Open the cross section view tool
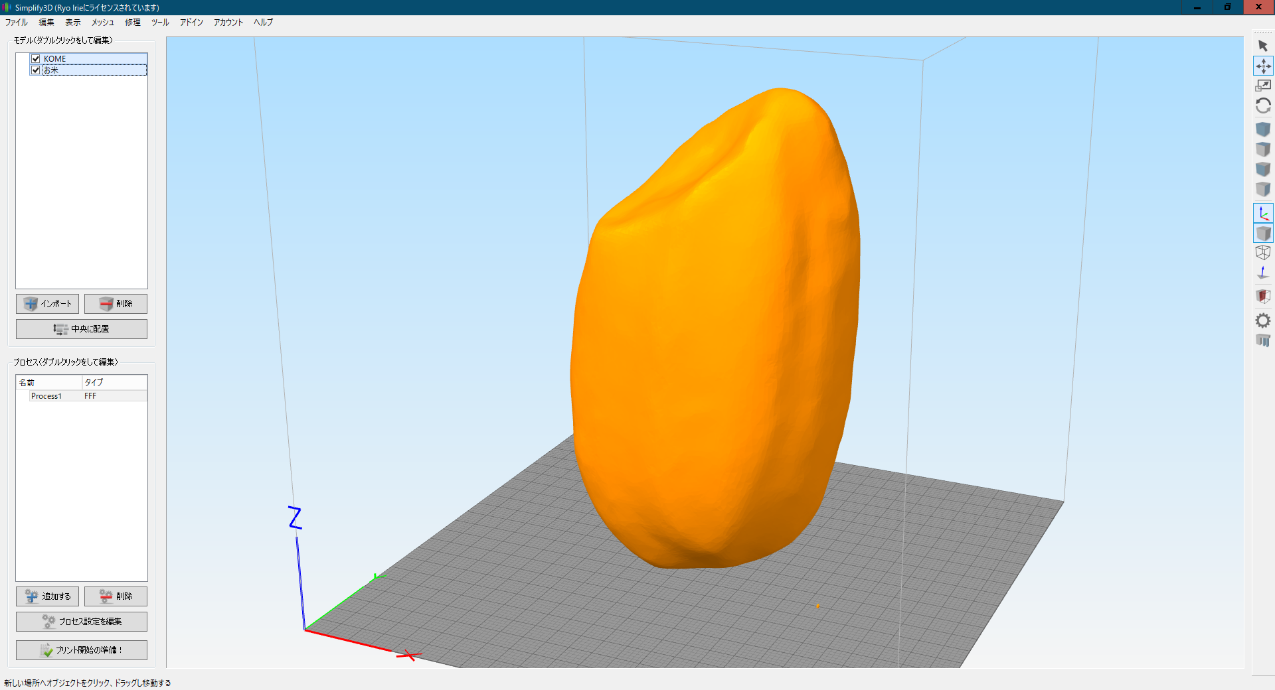This screenshot has height=690, width=1275. 1263,297
